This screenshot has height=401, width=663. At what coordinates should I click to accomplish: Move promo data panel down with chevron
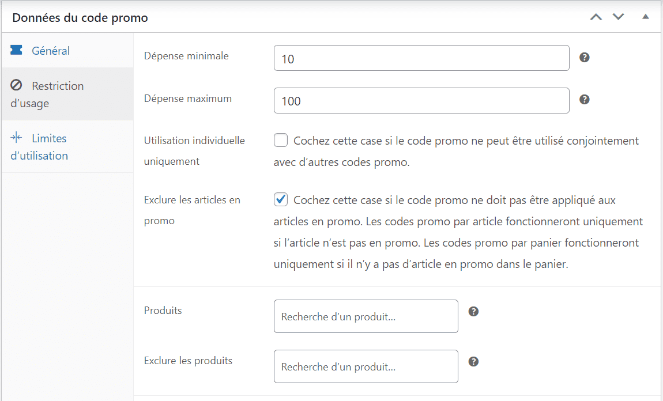[618, 17]
